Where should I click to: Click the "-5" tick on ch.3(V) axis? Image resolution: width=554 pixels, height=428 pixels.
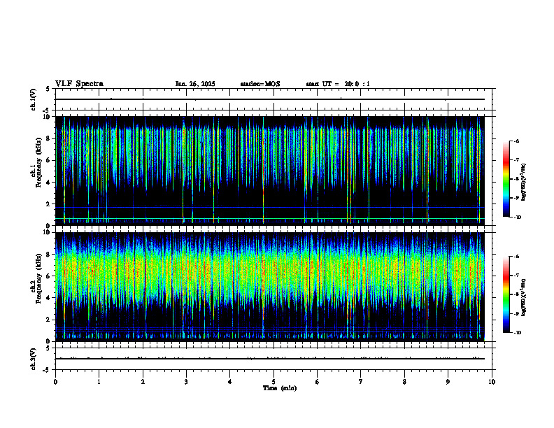(46, 370)
